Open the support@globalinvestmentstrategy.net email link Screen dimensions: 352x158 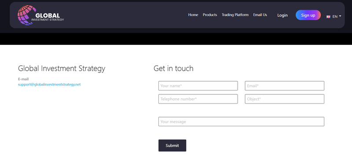tap(49, 85)
